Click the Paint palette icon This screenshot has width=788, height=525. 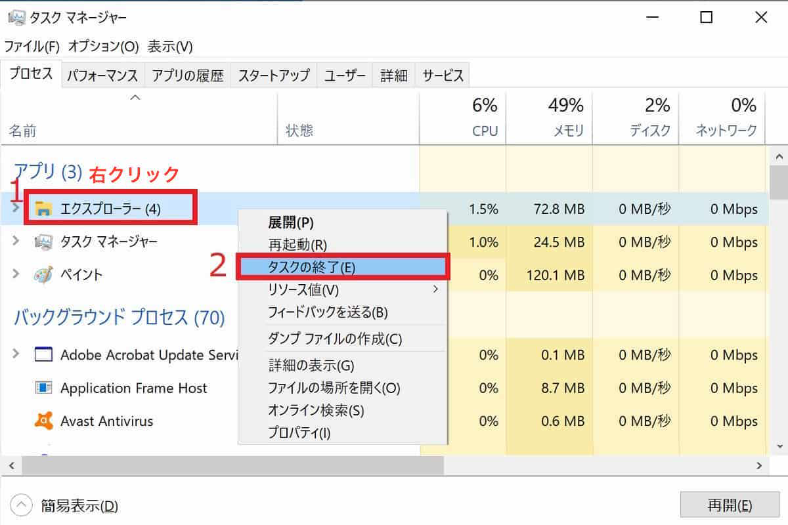(x=44, y=274)
